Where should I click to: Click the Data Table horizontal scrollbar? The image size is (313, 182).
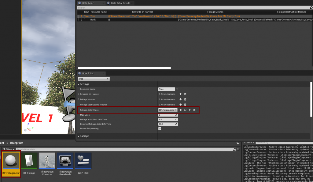(124, 68)
